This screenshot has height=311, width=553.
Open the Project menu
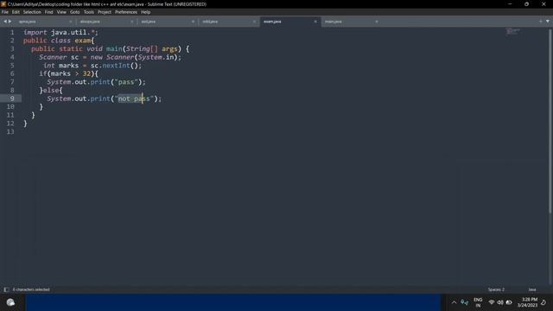coord(105,12)
